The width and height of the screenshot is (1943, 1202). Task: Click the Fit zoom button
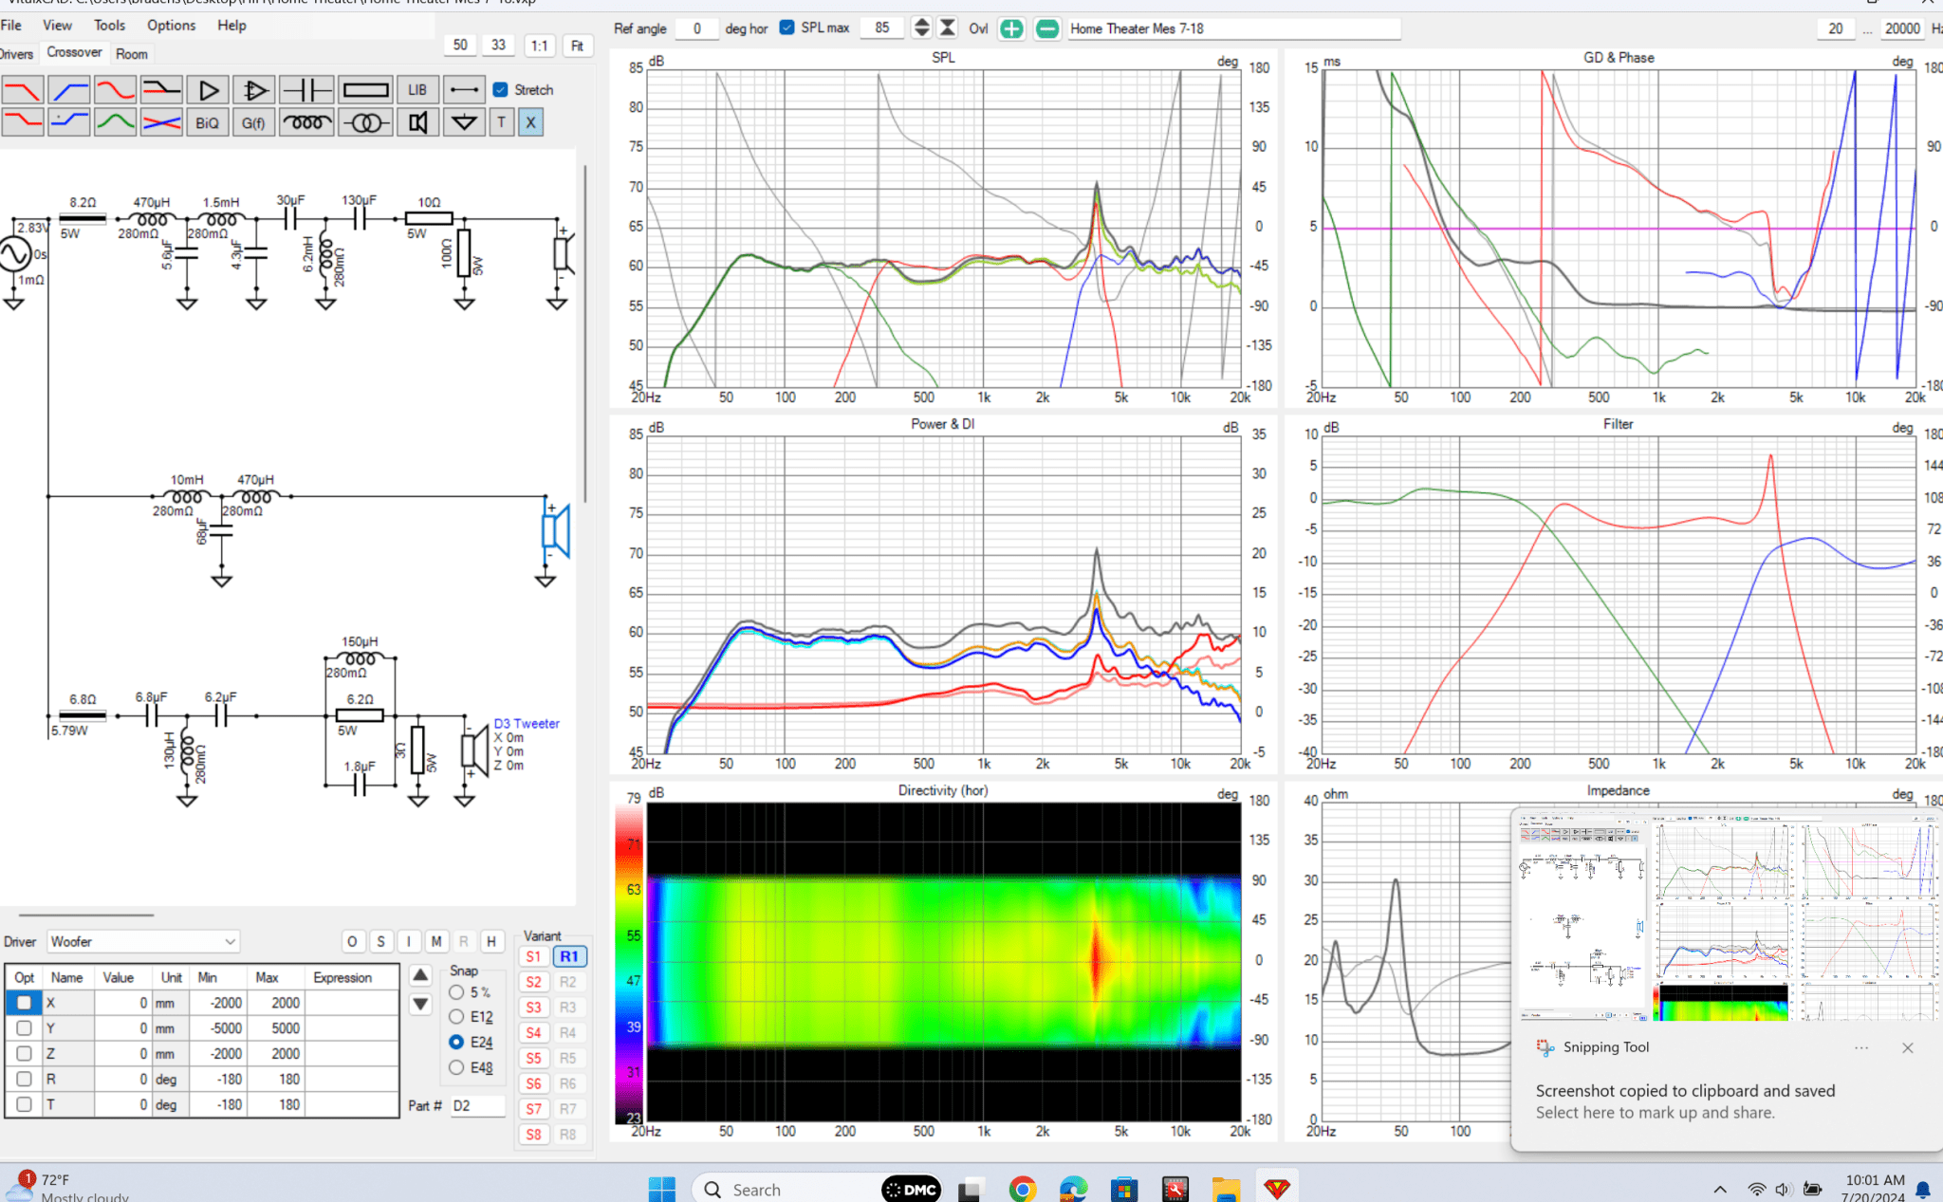click(x=578, y=46)
